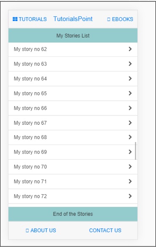Viewport: 156px width, 247px height.
Task: Click the chevron next to story no 64
Action: click(130, 78)
